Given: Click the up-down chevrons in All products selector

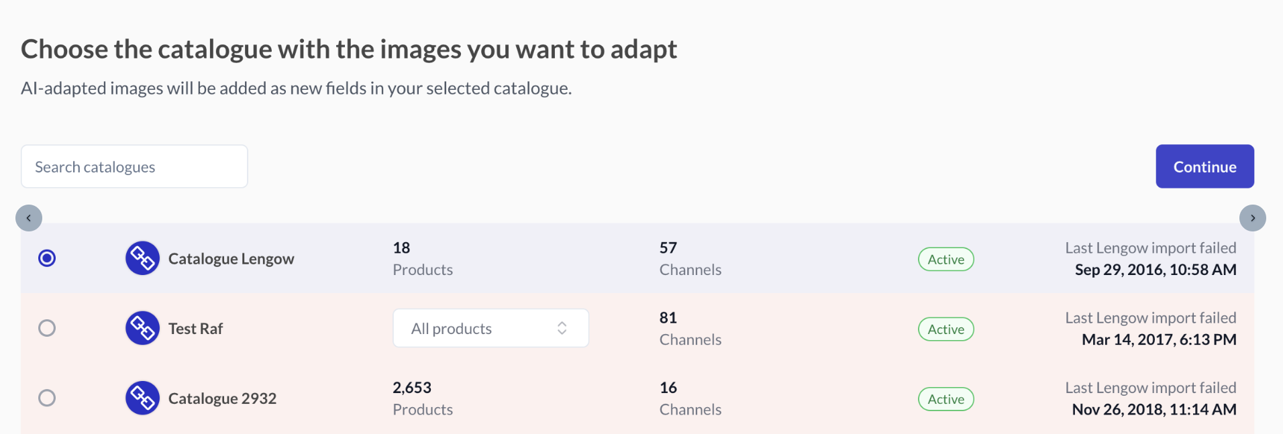Looking at the screenshot, I should click(x=562, y=328).
